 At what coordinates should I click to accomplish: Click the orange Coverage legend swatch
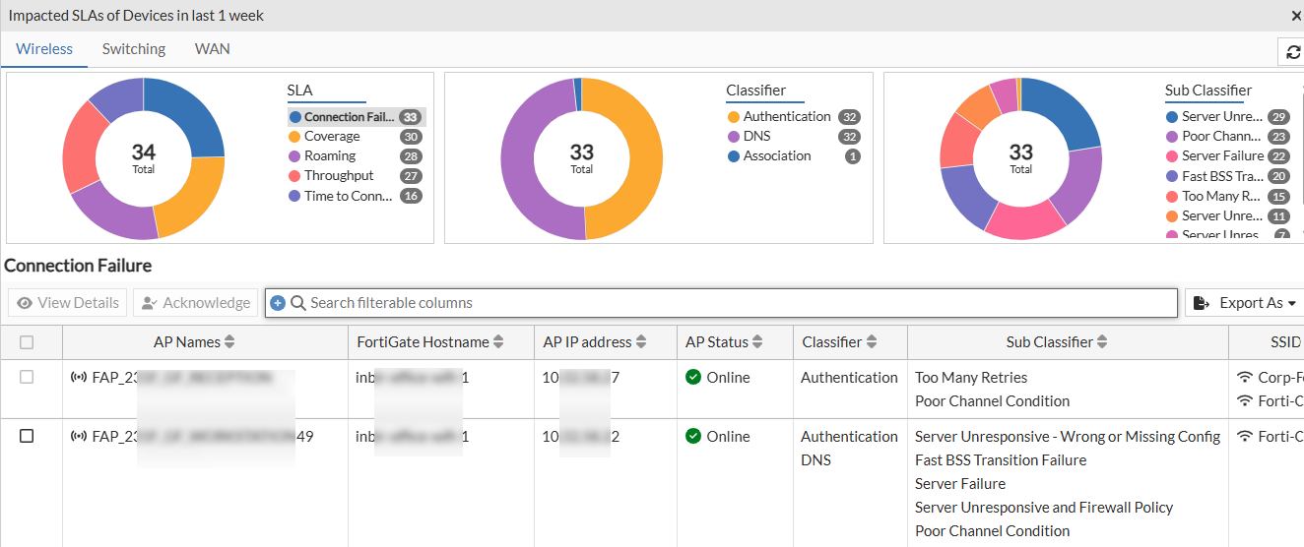(294, 137)
